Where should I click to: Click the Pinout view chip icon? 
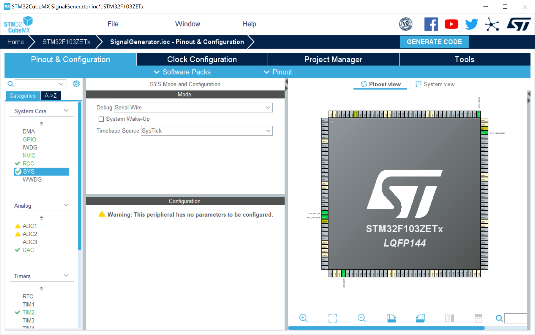(364, 84)
